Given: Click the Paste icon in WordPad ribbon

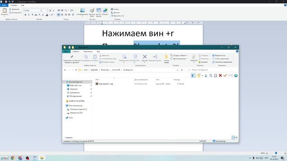Looking at the screenshot, I should (x=4, y=11).
